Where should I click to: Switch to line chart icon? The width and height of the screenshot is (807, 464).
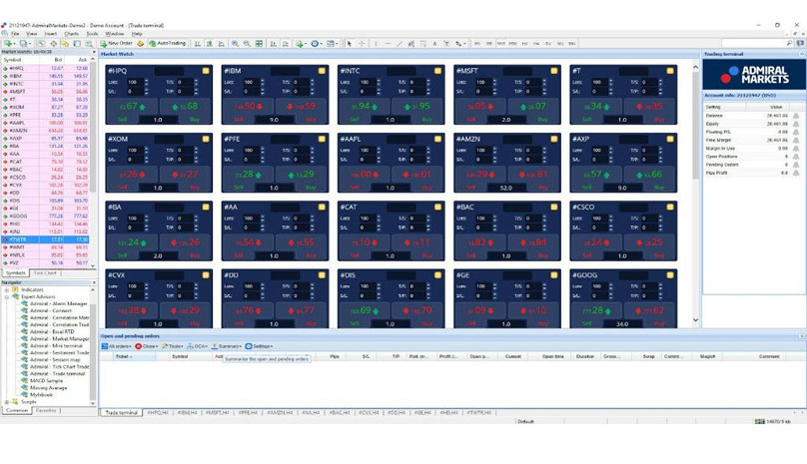tap(222, 44)
